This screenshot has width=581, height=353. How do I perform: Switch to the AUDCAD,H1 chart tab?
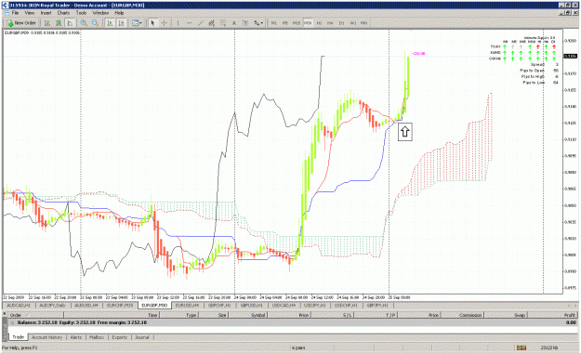coord(19,306)
